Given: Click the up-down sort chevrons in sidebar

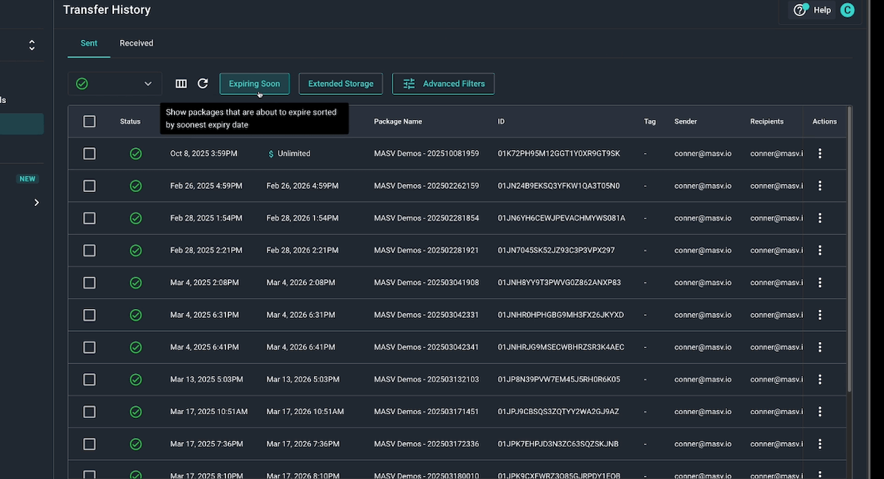Looking at the screenshot, I should 31,44.
